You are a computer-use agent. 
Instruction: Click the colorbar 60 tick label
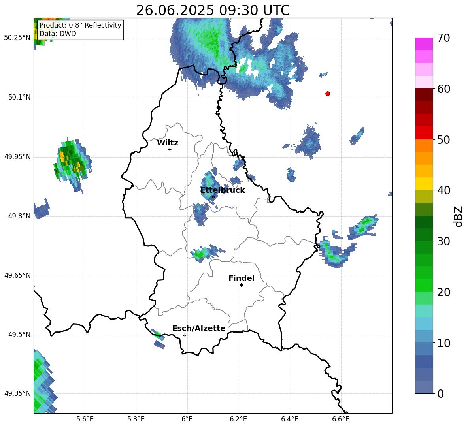443,89
